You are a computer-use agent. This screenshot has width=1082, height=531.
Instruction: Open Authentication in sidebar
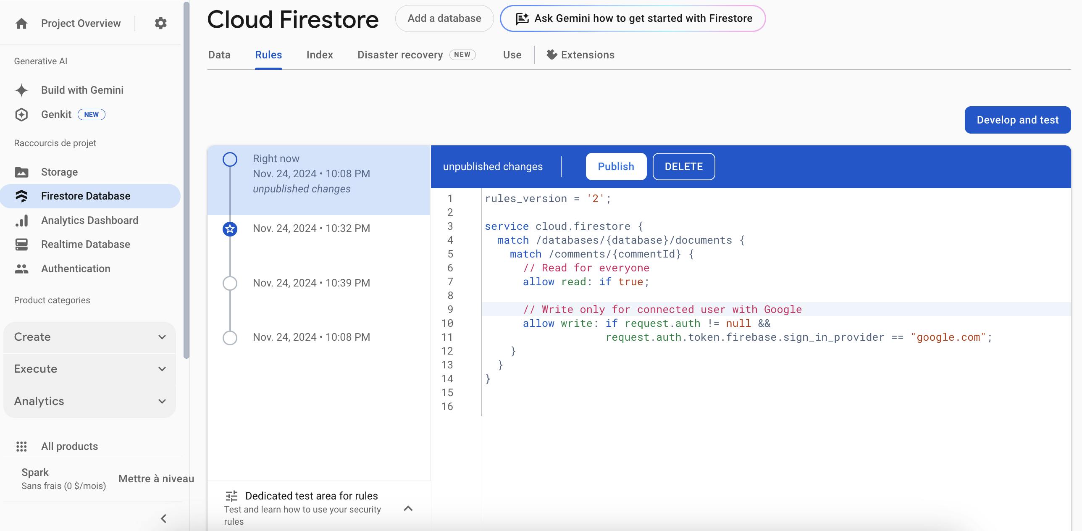point(76,269)
